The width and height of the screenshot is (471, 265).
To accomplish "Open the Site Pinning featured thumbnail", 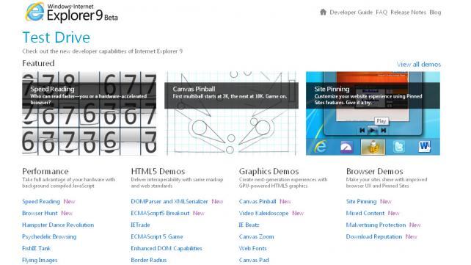I will click(x=373, y=113).
